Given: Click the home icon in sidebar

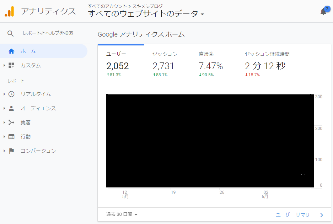Looking at the screenshot, I should point(11,51).
